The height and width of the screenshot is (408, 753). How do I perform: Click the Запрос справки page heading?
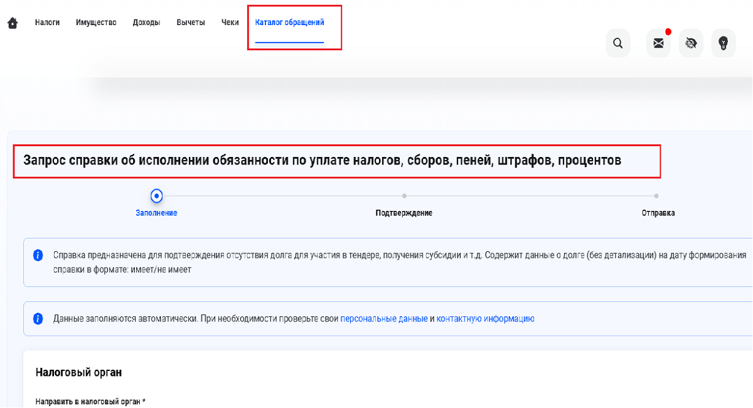click(322, 161)
